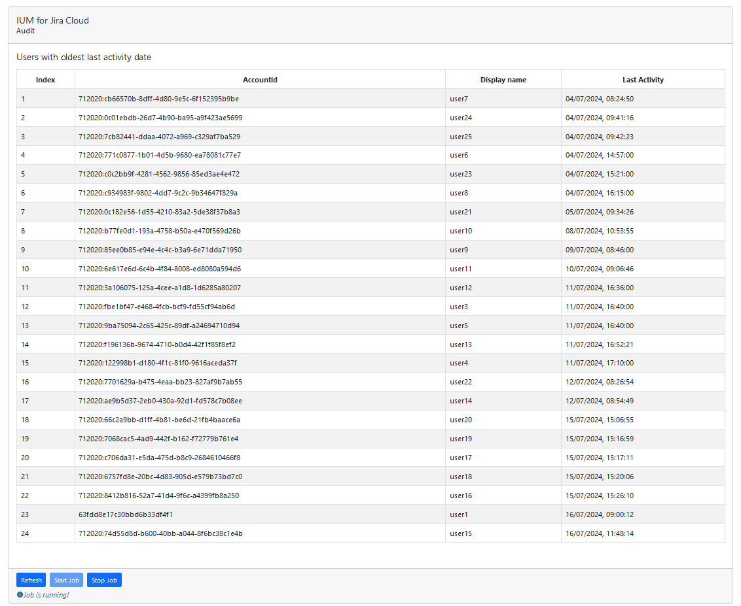Click the user15 display name cell
741x606 pixels.
pos(461,533)
